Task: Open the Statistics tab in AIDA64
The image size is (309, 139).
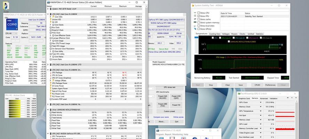Action: [x=260, y=34]
